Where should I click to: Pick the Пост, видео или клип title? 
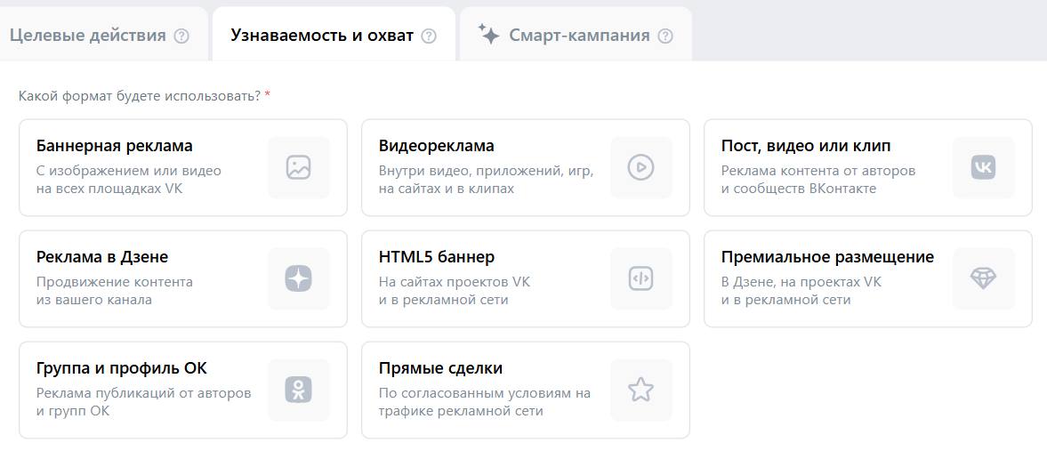pyautogui.click(x=805, y=146)
